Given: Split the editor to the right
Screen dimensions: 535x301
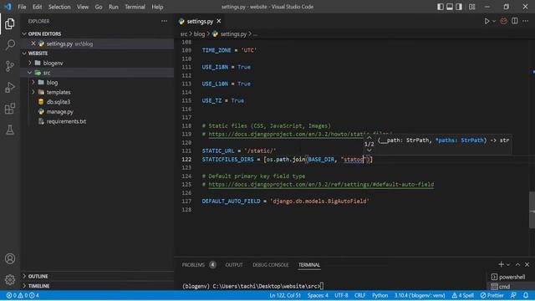Looking at the screenshot, I should (x=515, y=21).
